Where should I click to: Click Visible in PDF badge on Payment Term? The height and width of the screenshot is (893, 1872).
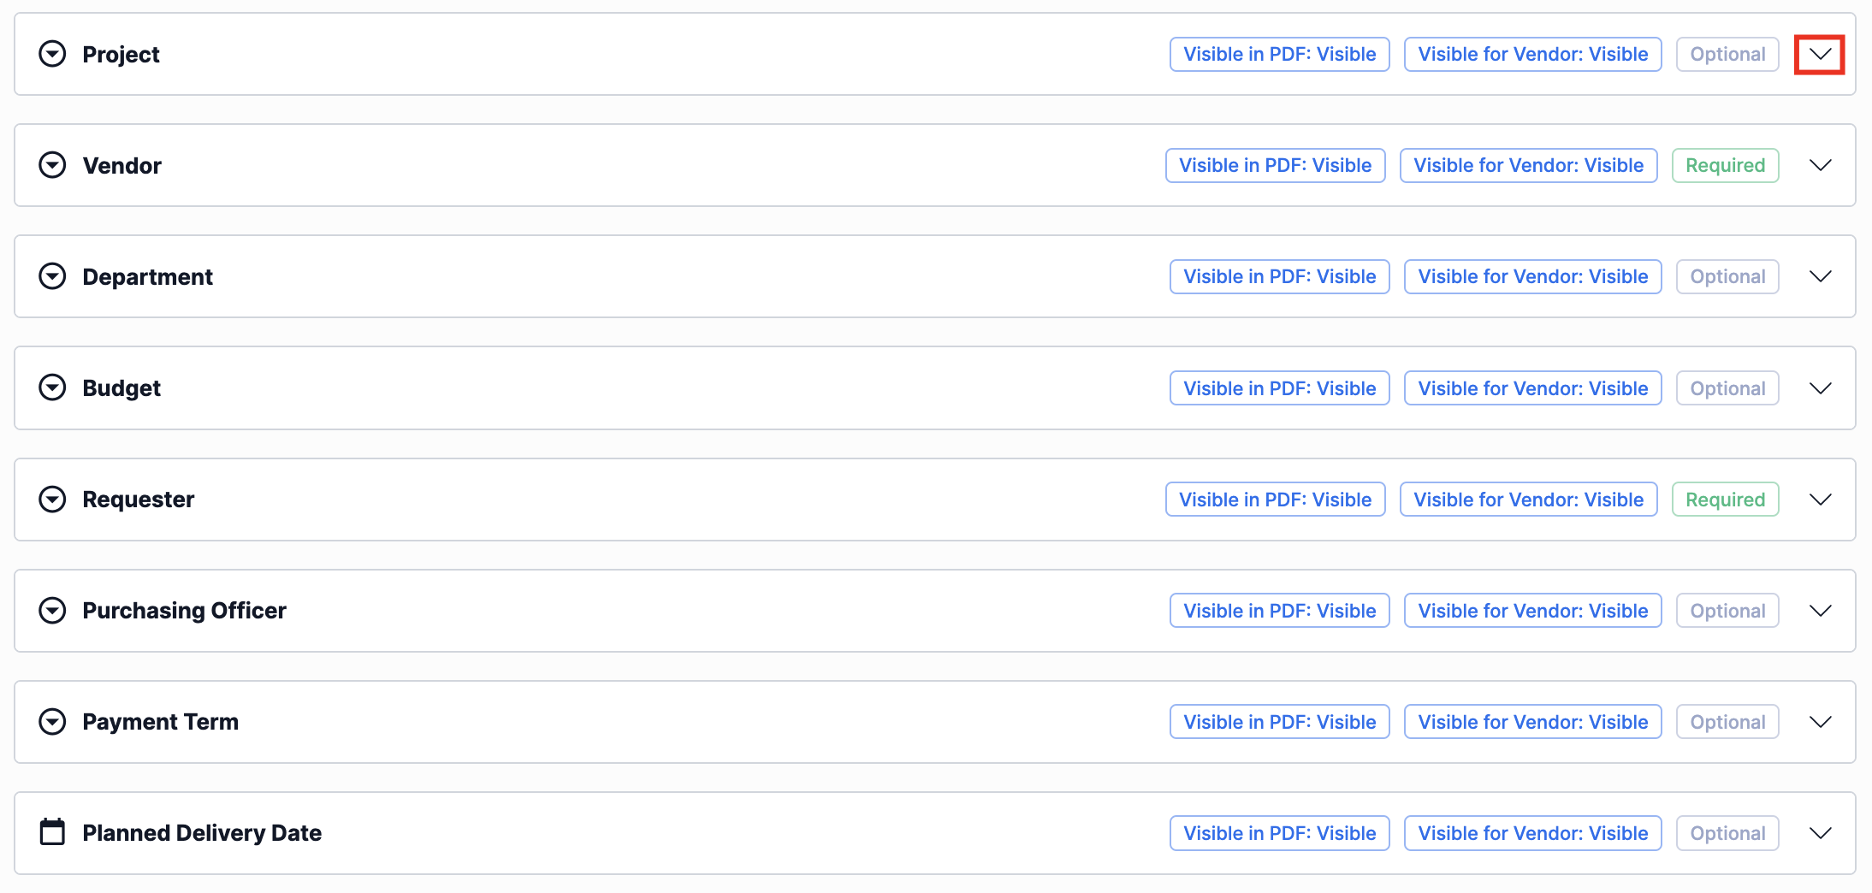click(x=1279, y=722)
